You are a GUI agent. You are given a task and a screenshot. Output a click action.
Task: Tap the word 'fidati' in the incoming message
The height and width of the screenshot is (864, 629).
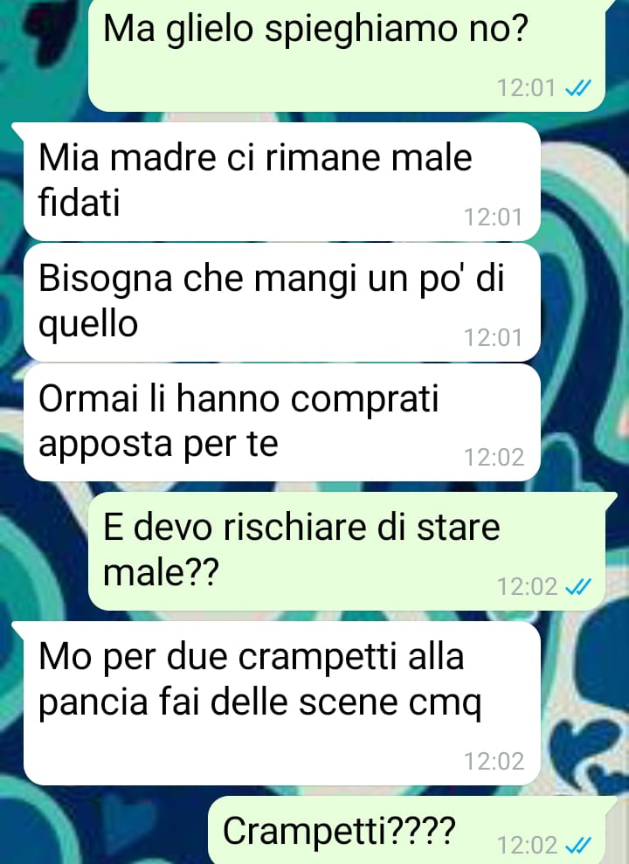pyautogui.click(x=79, y=202)
